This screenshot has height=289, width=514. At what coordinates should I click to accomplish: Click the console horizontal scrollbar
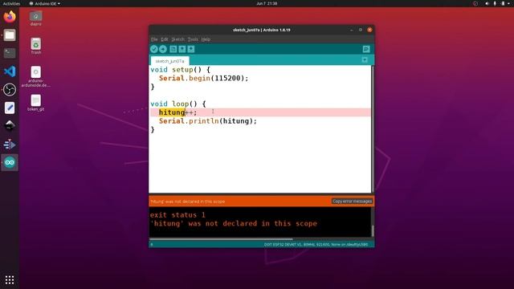tap(221, 239)
